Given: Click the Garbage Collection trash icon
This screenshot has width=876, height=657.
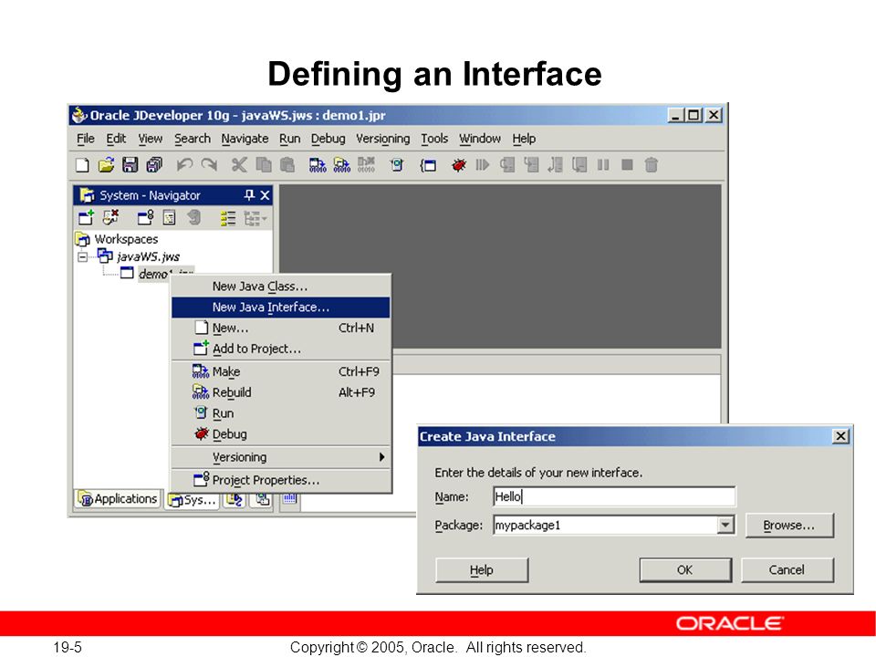Looking at the screenshot, I should pos(651,165).
